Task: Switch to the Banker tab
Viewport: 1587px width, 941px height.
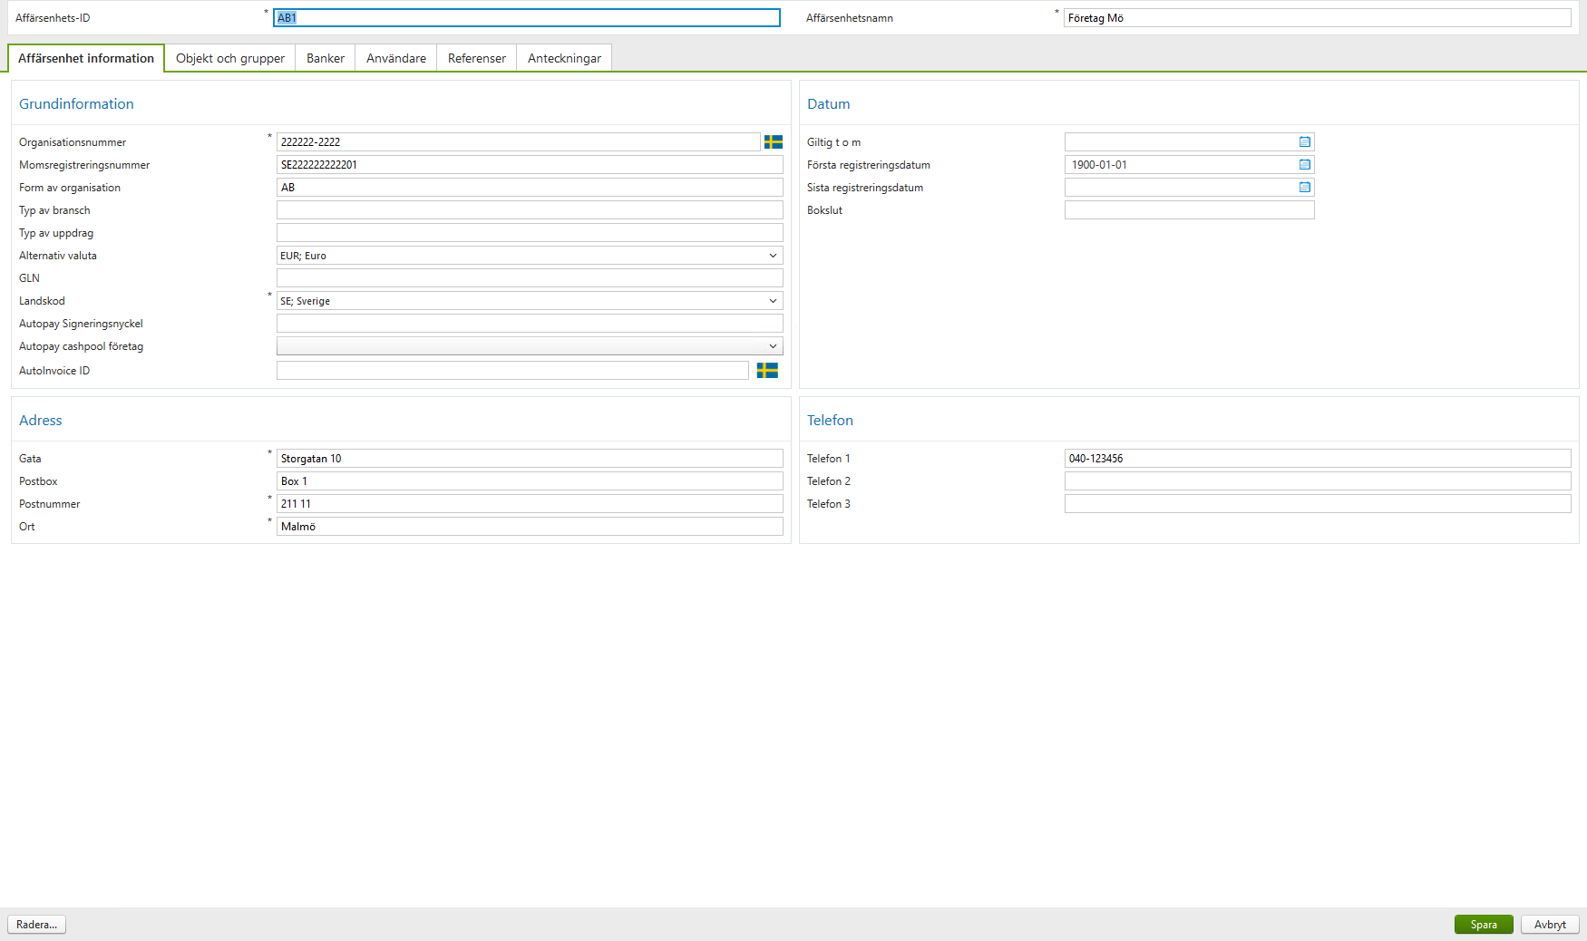Action: click(324, 57)
